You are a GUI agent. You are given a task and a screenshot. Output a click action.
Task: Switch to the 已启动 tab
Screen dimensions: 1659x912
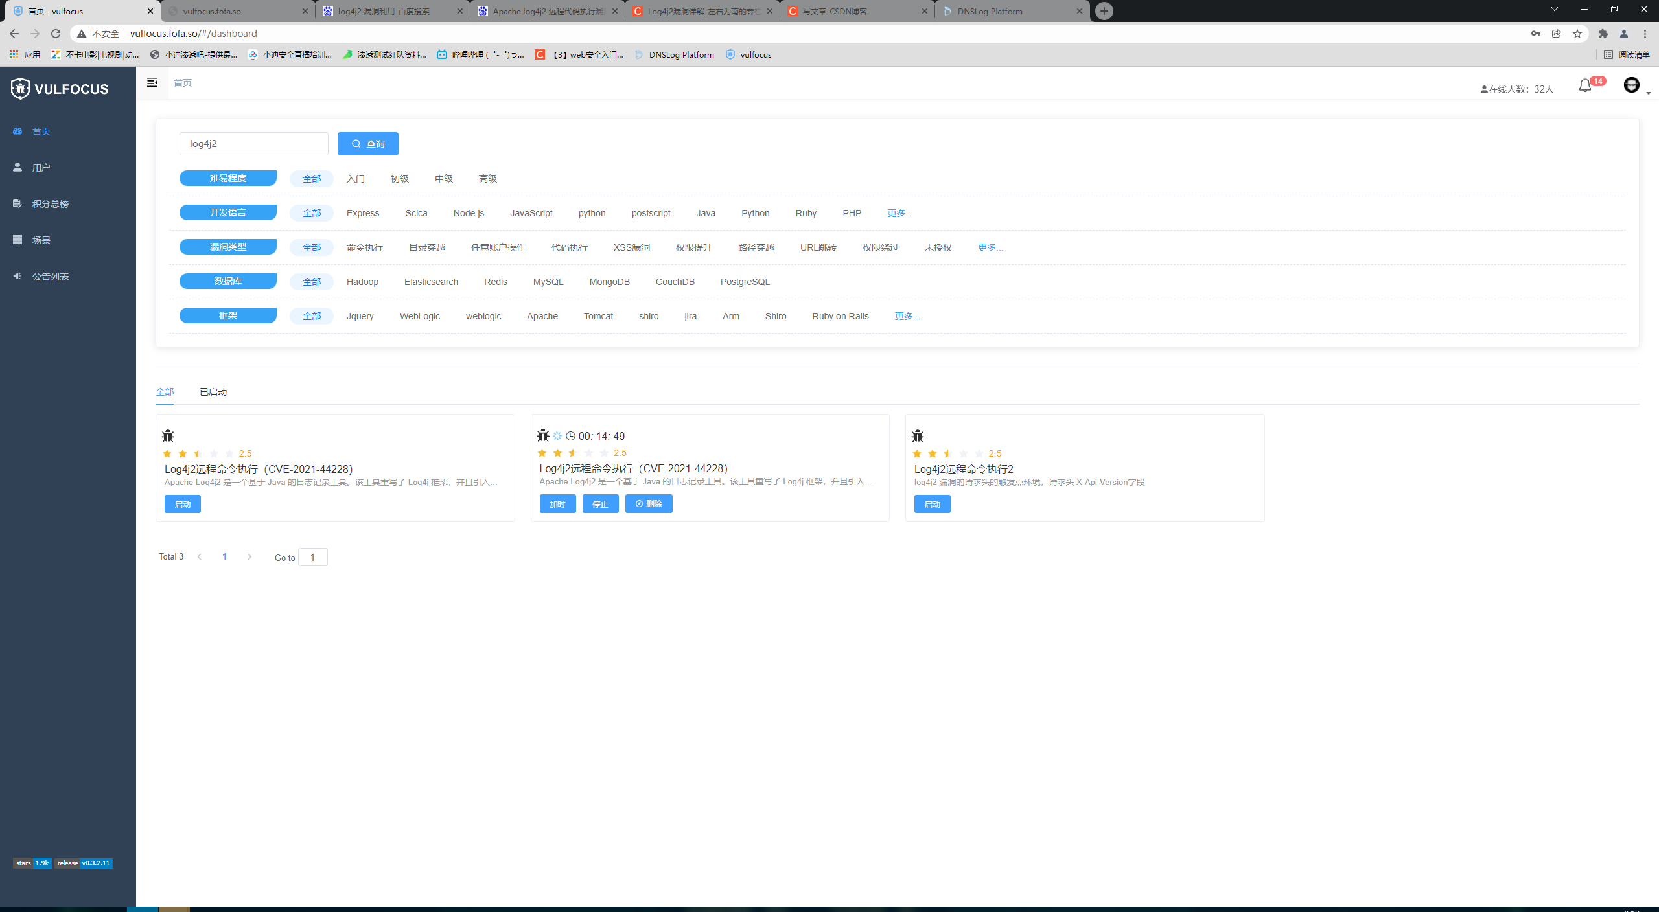pos(213,392)
